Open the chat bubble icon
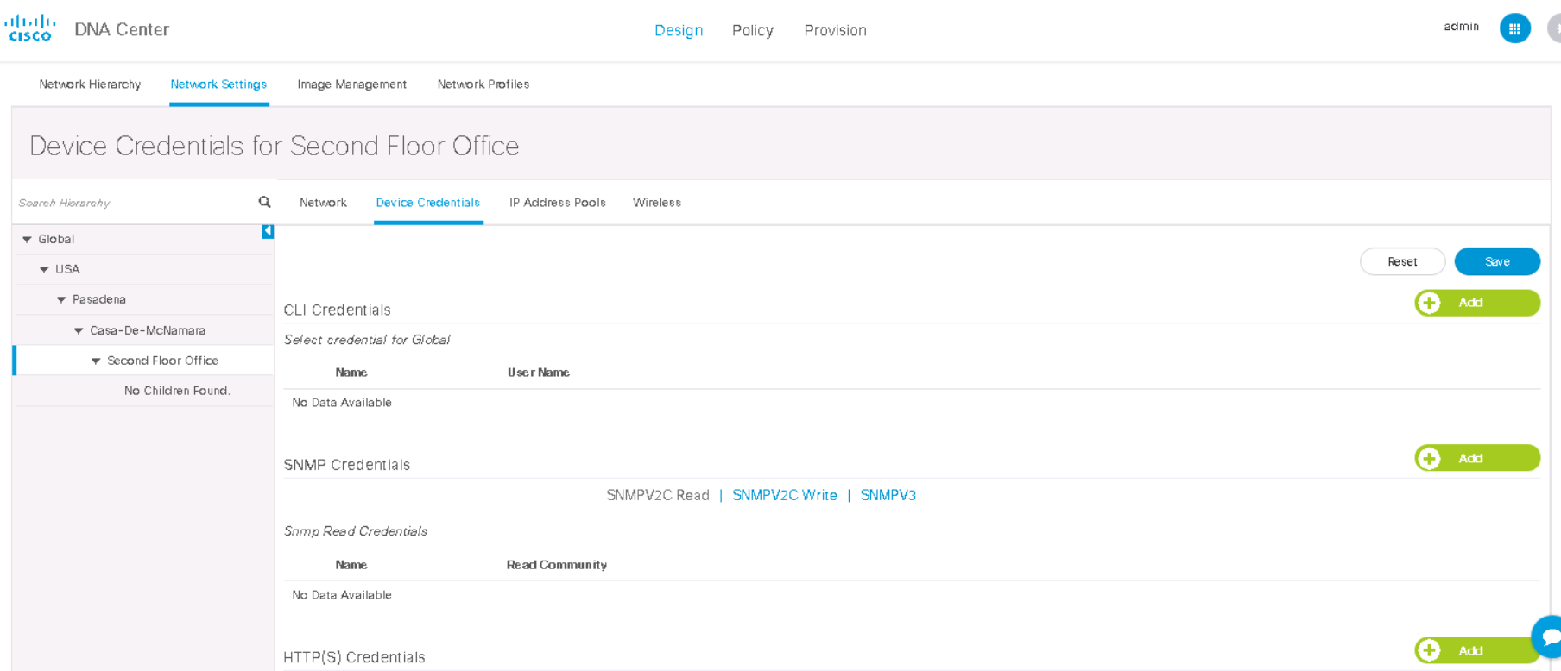 pos(1549,637)
